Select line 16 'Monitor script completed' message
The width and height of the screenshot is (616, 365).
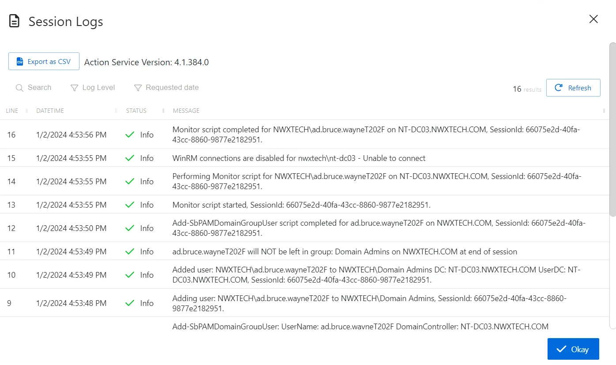pos(376,134)
